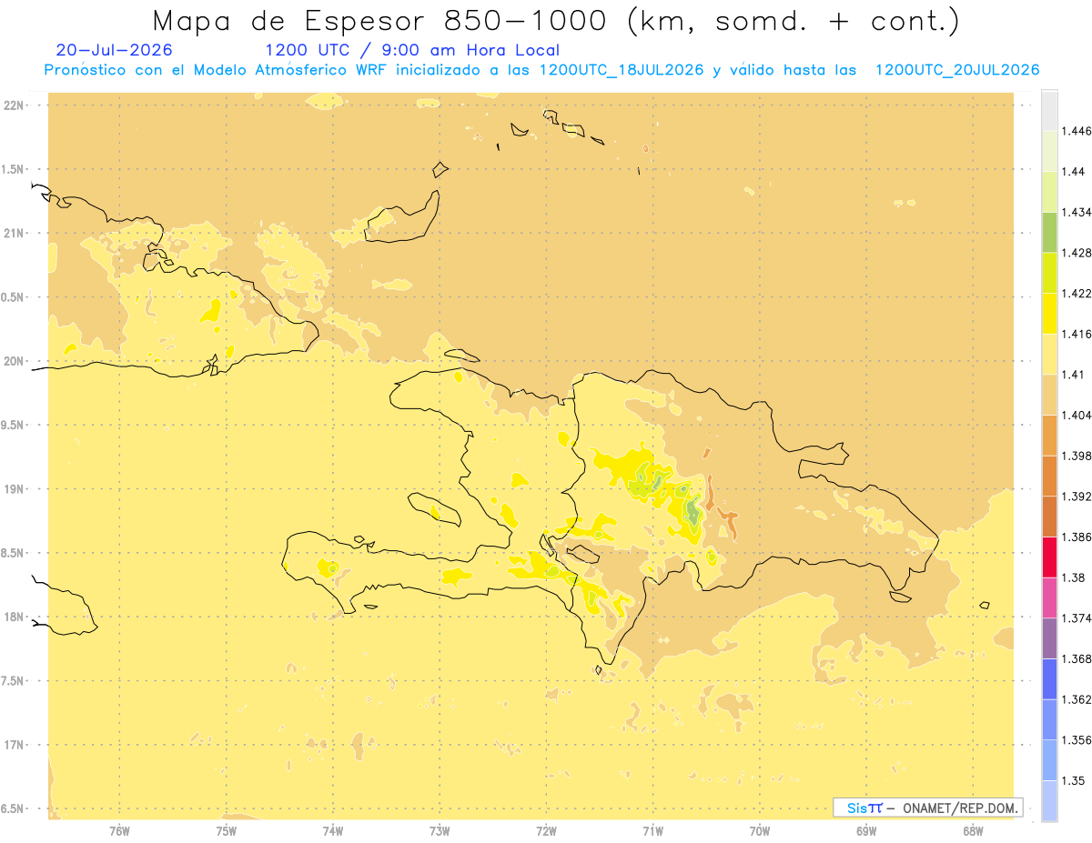Click the '68W' longitude label

(973, 830)
